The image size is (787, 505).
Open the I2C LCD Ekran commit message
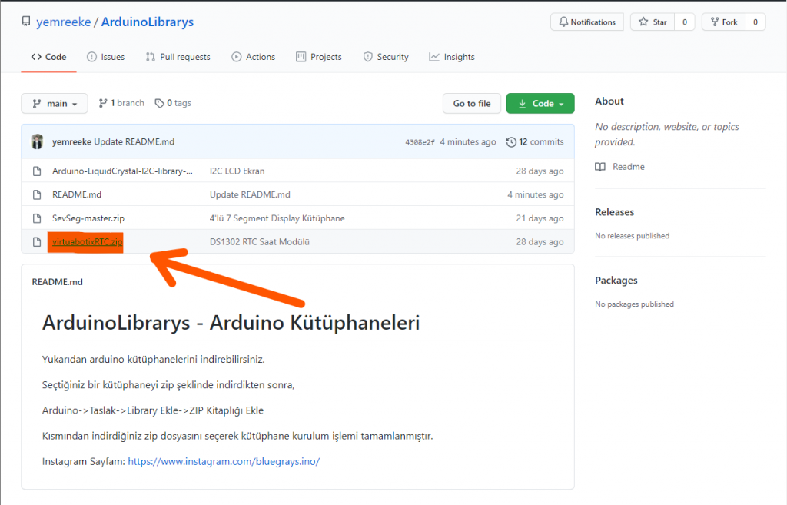pyautogui.click(x=237, y=171)
